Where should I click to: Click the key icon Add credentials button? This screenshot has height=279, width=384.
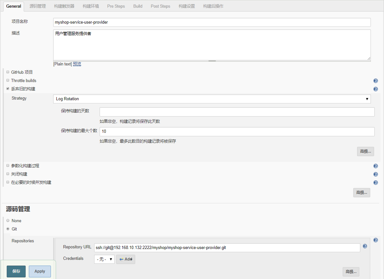click(126, 259)
